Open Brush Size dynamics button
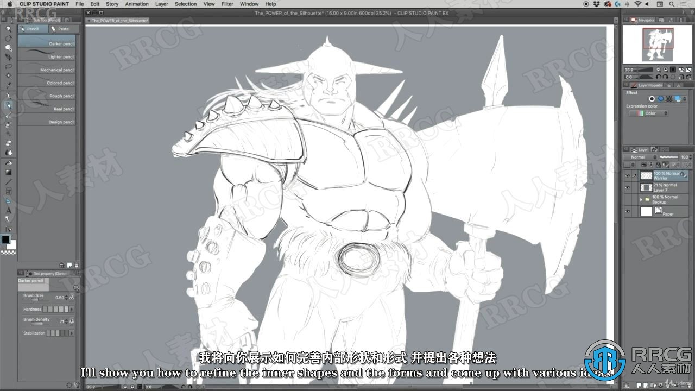Screen dimensions: 695x391 click(x=72, y=297)
